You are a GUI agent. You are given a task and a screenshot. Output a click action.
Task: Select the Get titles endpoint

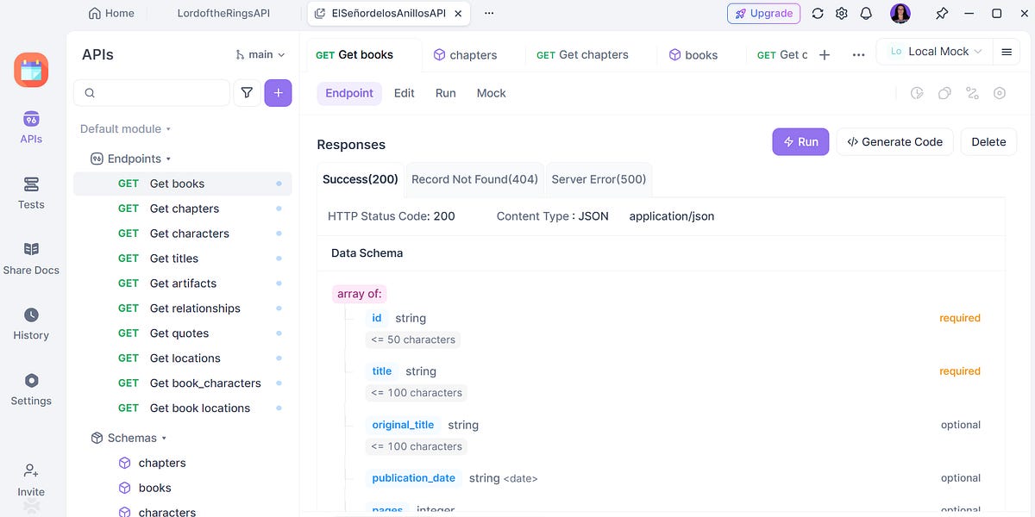[x=183, y=258]
